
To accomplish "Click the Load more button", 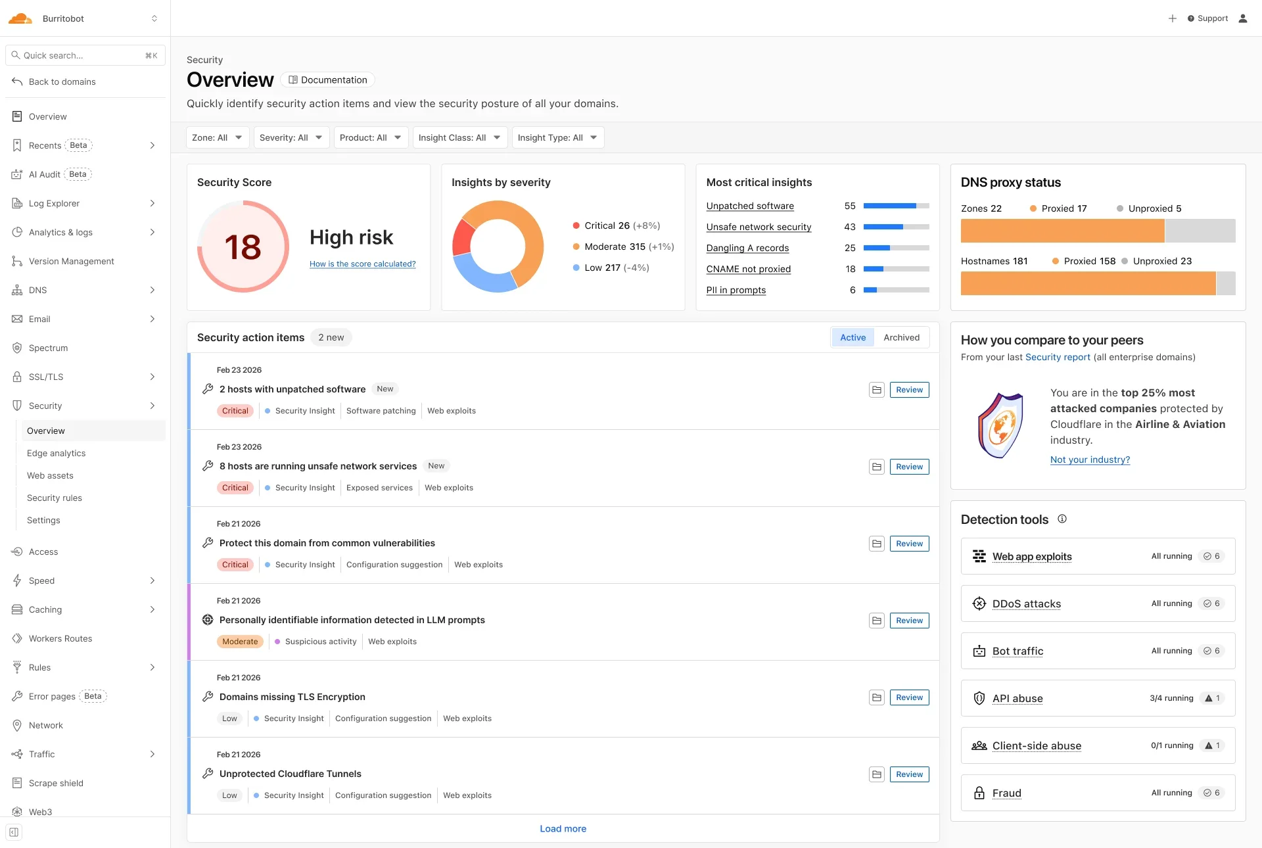I will tap(563, 828).
